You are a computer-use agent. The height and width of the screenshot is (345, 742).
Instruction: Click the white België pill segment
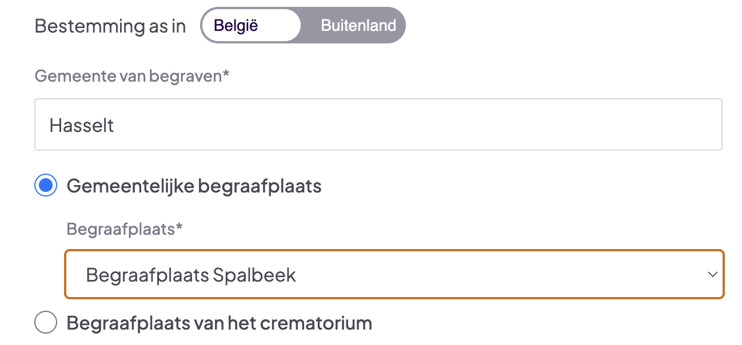click(x=250, y=26)
